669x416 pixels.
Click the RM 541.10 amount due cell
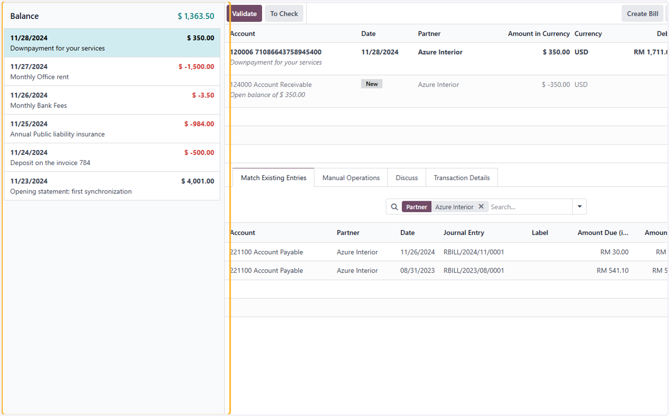click(x=612, y=270)
